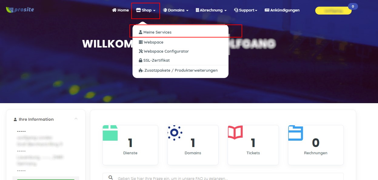Click the prosite logo
The height and width of the screenshot is (180, 378).
click(x=20, y=10)
